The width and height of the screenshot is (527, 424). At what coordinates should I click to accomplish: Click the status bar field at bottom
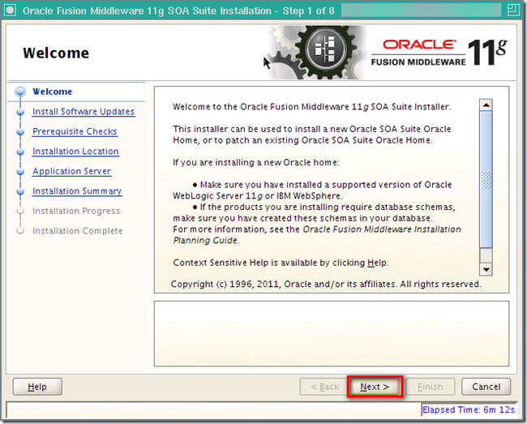pyautogui.click(x=214, y=409)
